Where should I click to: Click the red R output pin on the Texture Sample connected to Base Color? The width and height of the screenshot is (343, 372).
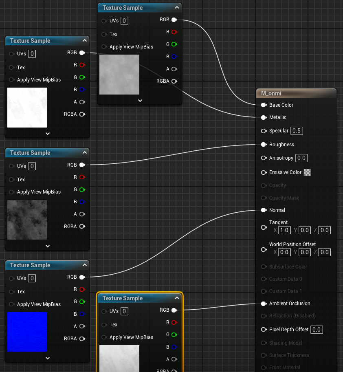click(x=174, y=32)
